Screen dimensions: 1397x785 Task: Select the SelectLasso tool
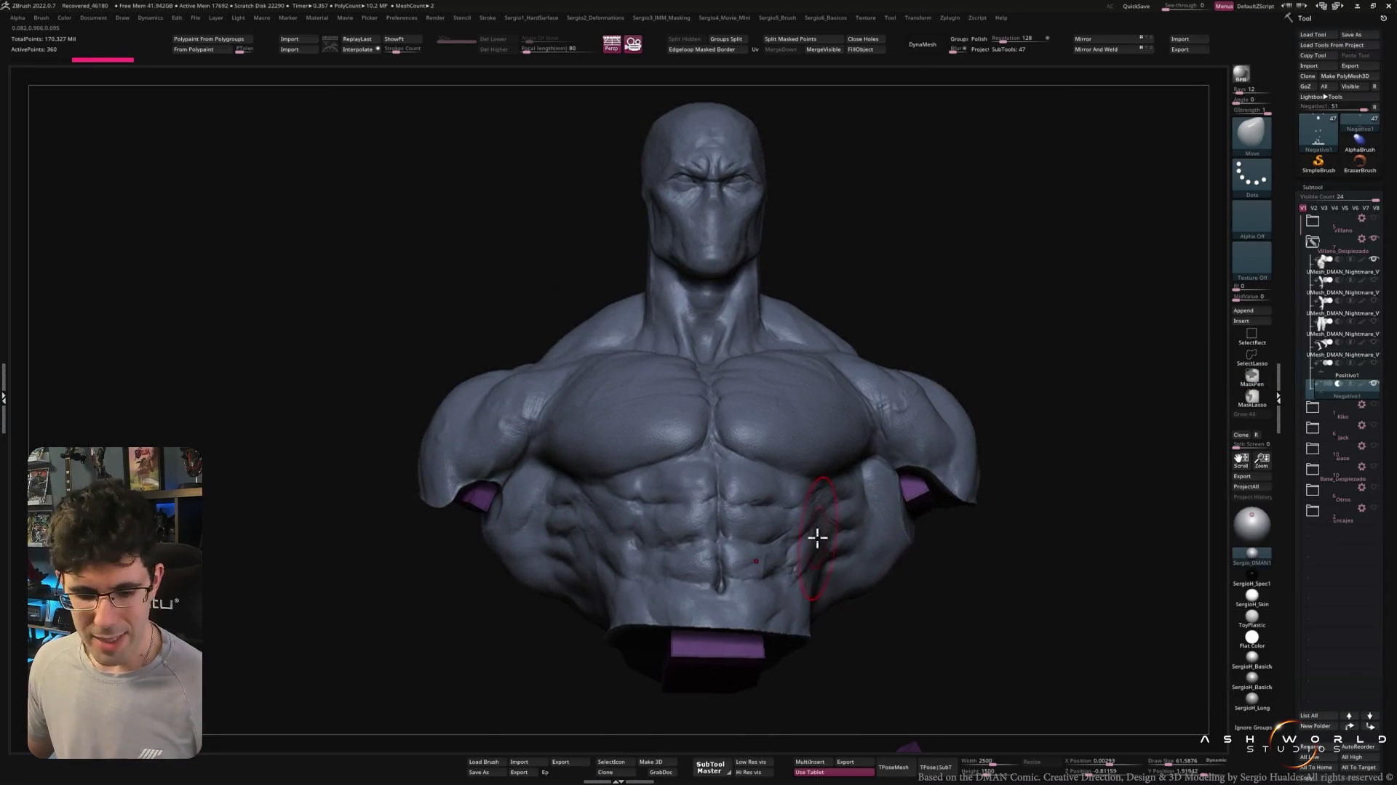tap(1251, 355)
